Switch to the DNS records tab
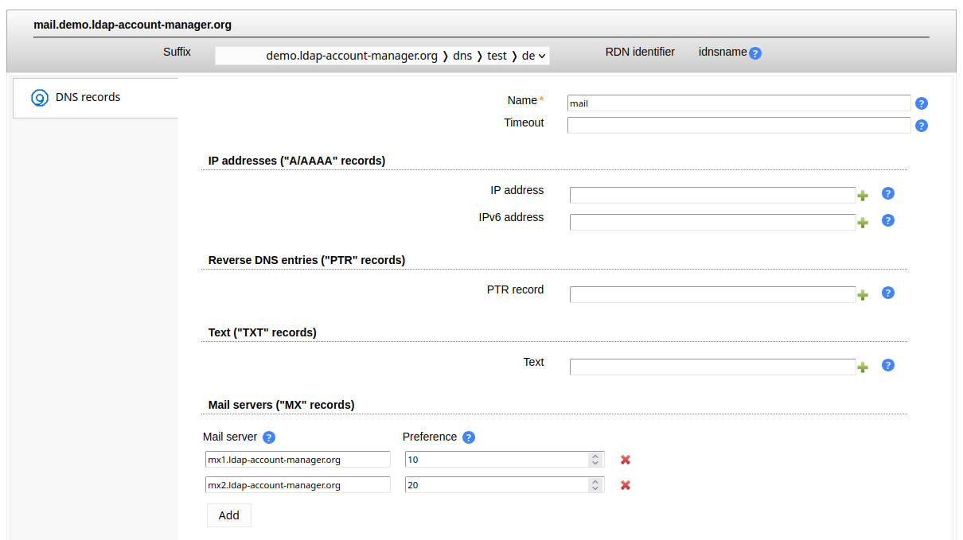Screen dimensions: 963x540 click(88, 98)
